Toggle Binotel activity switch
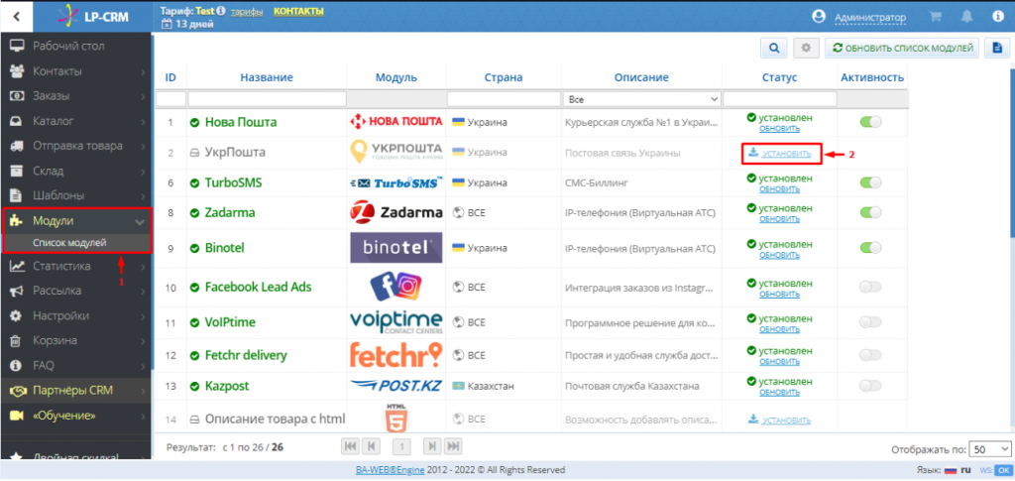Viewport: 1015px width, 481px height. 870,247
